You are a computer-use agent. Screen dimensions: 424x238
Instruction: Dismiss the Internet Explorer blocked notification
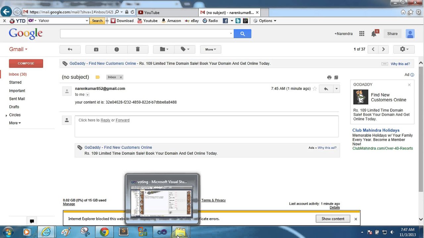tap(355, 219)
